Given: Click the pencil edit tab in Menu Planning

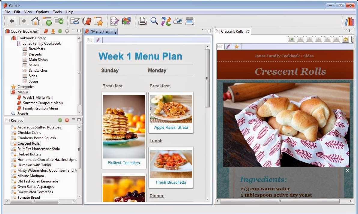Looking at the screenshot, I should pyautogui.click(x=98, y=40).
